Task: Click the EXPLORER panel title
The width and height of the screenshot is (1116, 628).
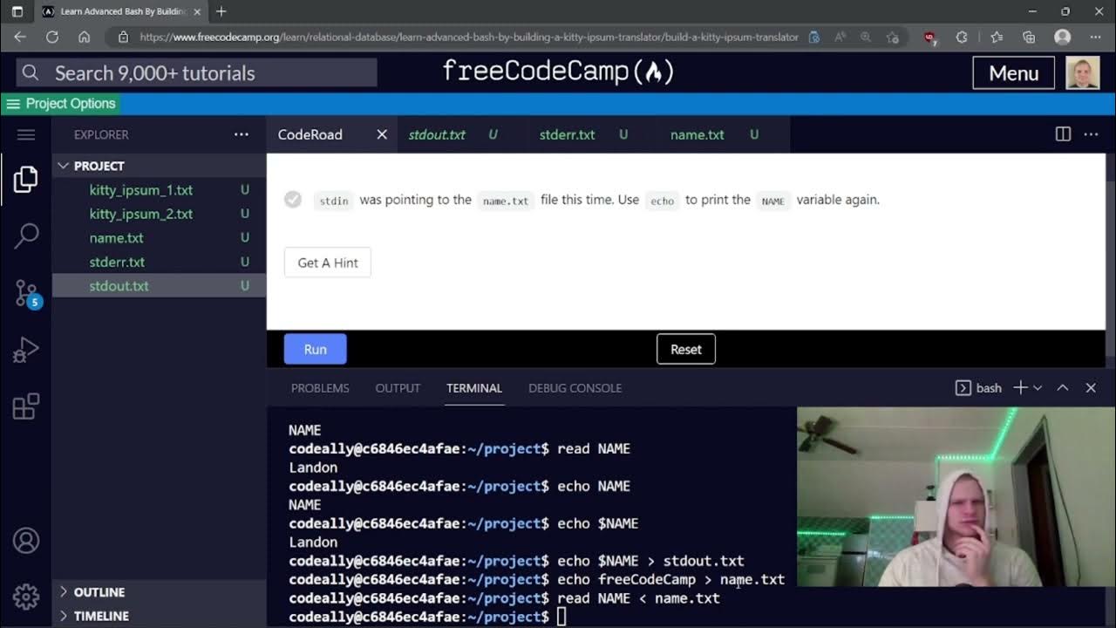Action: pos(101,134)
